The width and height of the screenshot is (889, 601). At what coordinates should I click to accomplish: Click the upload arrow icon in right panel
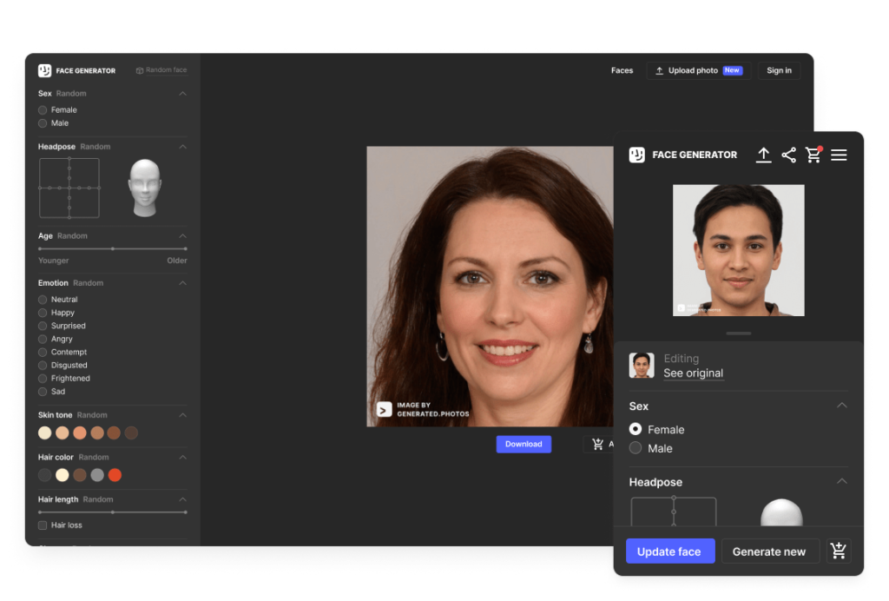pyautogui.click(x=763, y=155)
